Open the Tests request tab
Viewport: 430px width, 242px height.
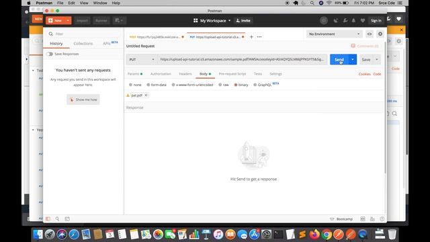258,74
